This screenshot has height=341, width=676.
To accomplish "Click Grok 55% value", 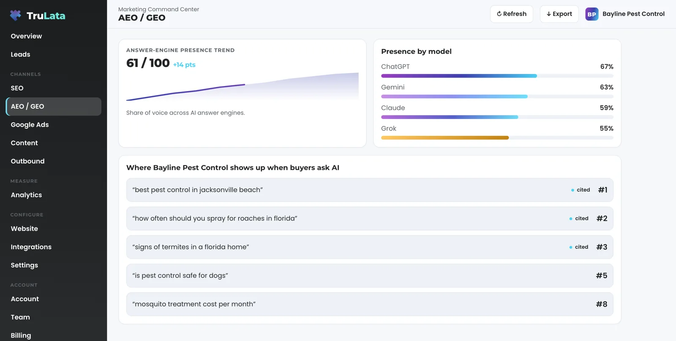I will pyautogui.click(x=607, y=129).
